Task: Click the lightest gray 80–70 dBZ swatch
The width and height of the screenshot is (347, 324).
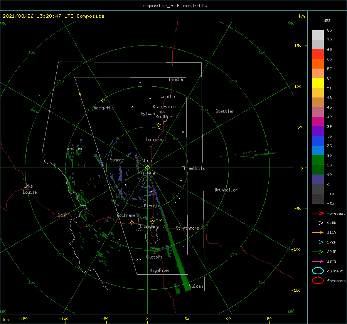Action: (x=318, y=35)
